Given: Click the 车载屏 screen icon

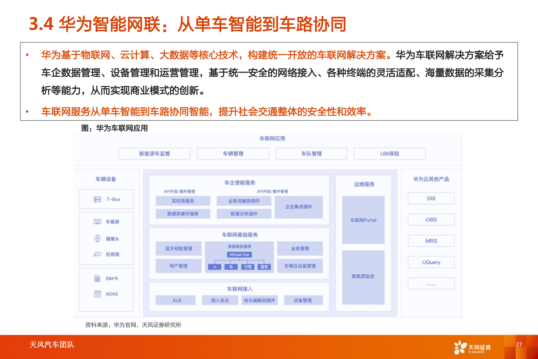Looking at the screenshot, I should pyautogui.click(x=97, y=222).
